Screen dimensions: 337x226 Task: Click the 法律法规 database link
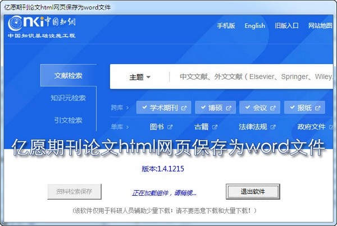[253, 127]
